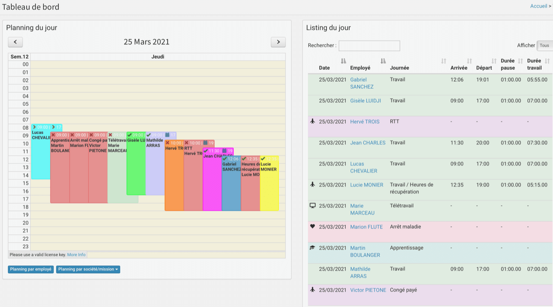
Task: Open the Afficher 'Tous' dropdown
Action: pyautogui.click(x=544, y=45)
